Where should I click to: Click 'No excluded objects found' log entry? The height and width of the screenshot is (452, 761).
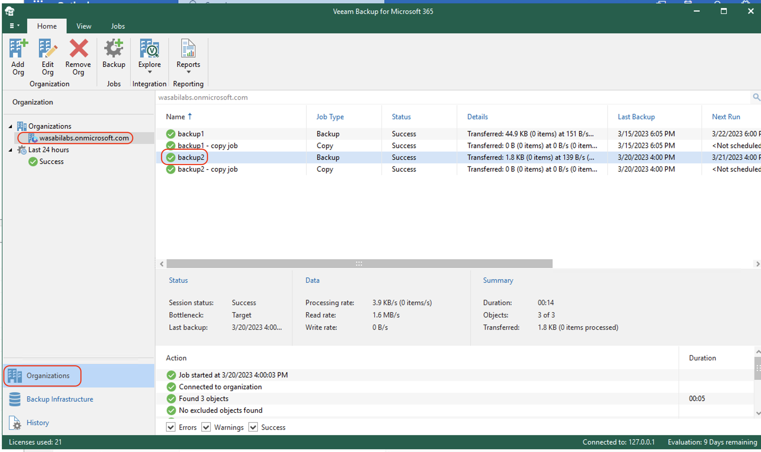tap(220, 410)
